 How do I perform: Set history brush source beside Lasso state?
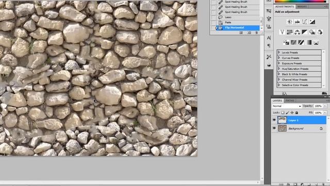(x=213, y=17)
